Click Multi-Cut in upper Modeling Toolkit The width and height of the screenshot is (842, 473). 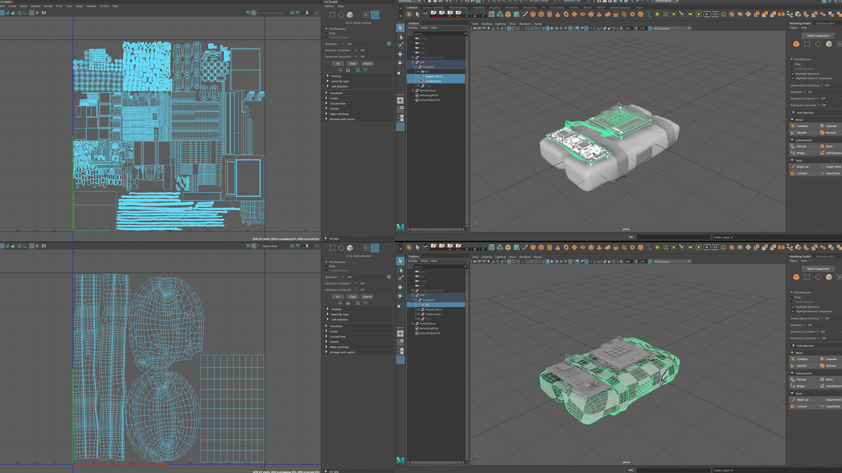coord(802,166)
